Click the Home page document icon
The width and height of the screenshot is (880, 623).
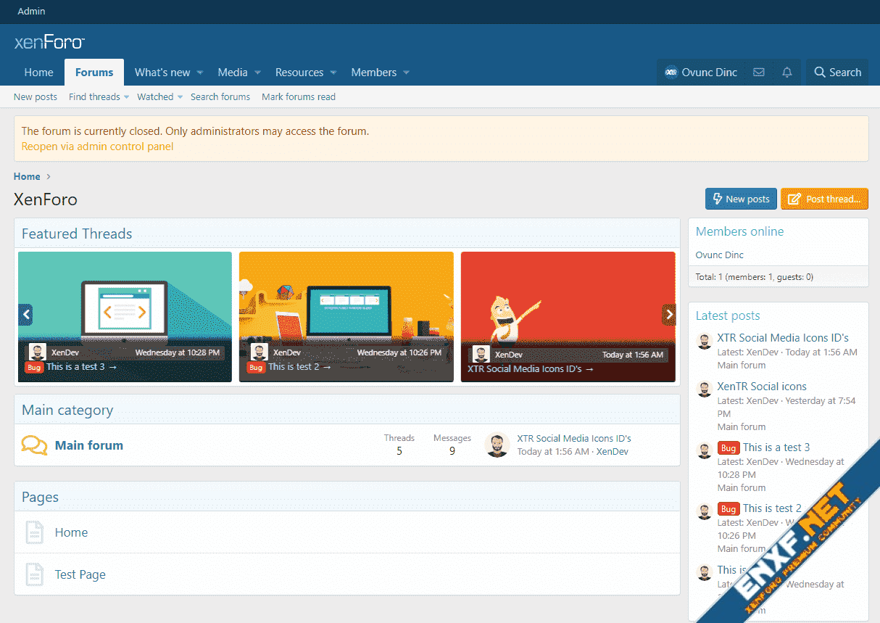click(34, 532)
